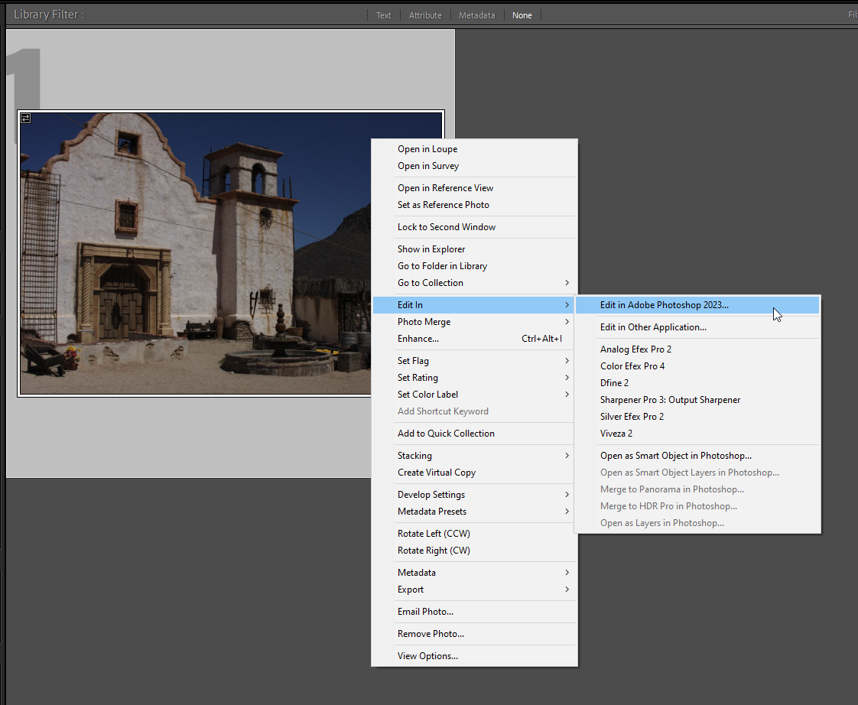
Task: Activate the Metadata filter
Action: coord(476,15)
